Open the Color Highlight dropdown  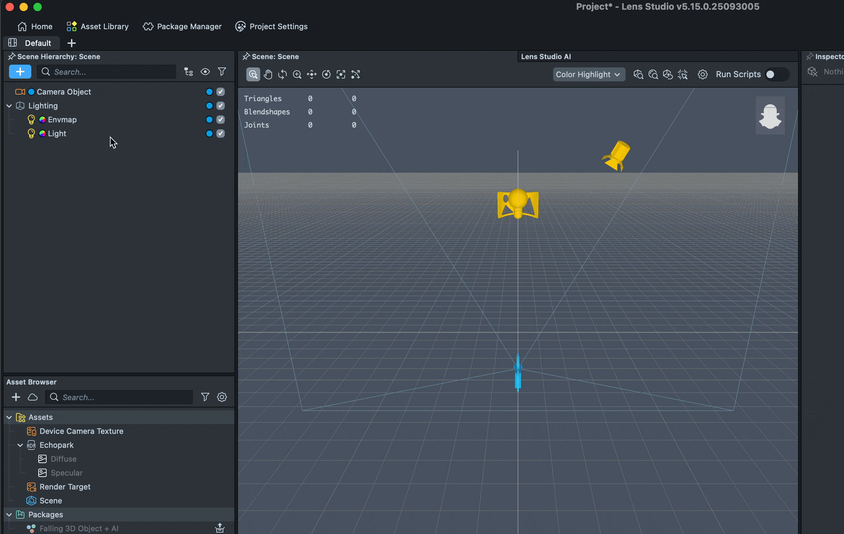589,74
